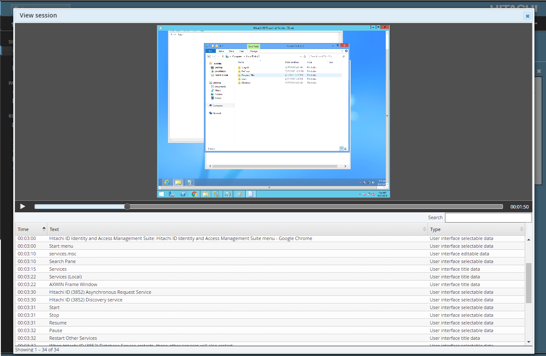This screenshot has width=546, height=356.
Task: Click the Type column sort arrows icon
Action: point(521,229)
